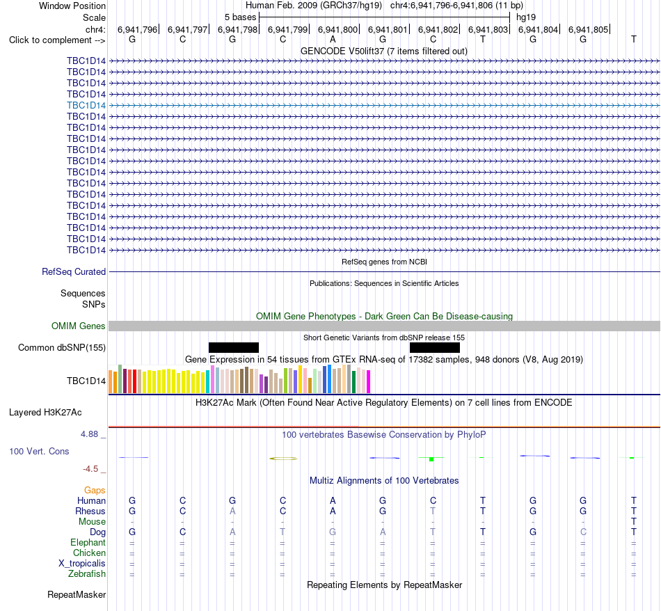
Task: Click 'Short Genetic Variants from dbSNP release 155'
Action: [384, 338]
